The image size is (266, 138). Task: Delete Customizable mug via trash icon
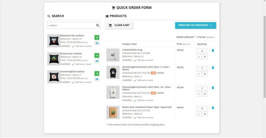(x=213, y=50)
